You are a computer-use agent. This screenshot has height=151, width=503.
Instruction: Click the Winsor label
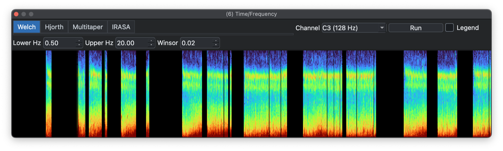pyautogui.click(x=168, y=43)
